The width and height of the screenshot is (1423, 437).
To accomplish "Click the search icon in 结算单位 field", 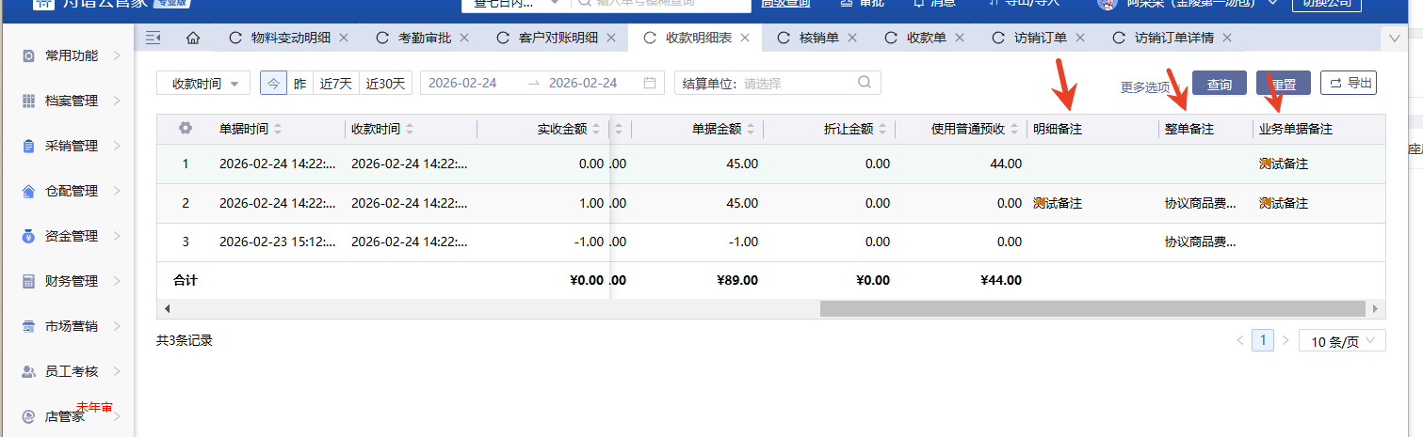I will [x=864, y=83].
